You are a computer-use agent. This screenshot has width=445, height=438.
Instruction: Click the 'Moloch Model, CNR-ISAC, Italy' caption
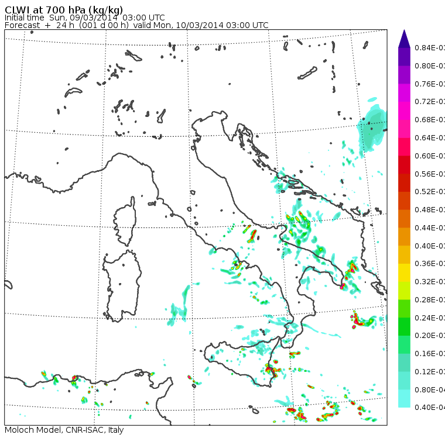[64, 430]
